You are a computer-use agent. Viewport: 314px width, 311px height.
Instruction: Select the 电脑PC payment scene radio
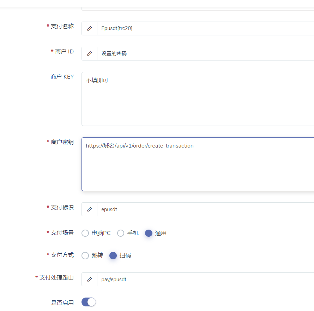pos(85,233)
